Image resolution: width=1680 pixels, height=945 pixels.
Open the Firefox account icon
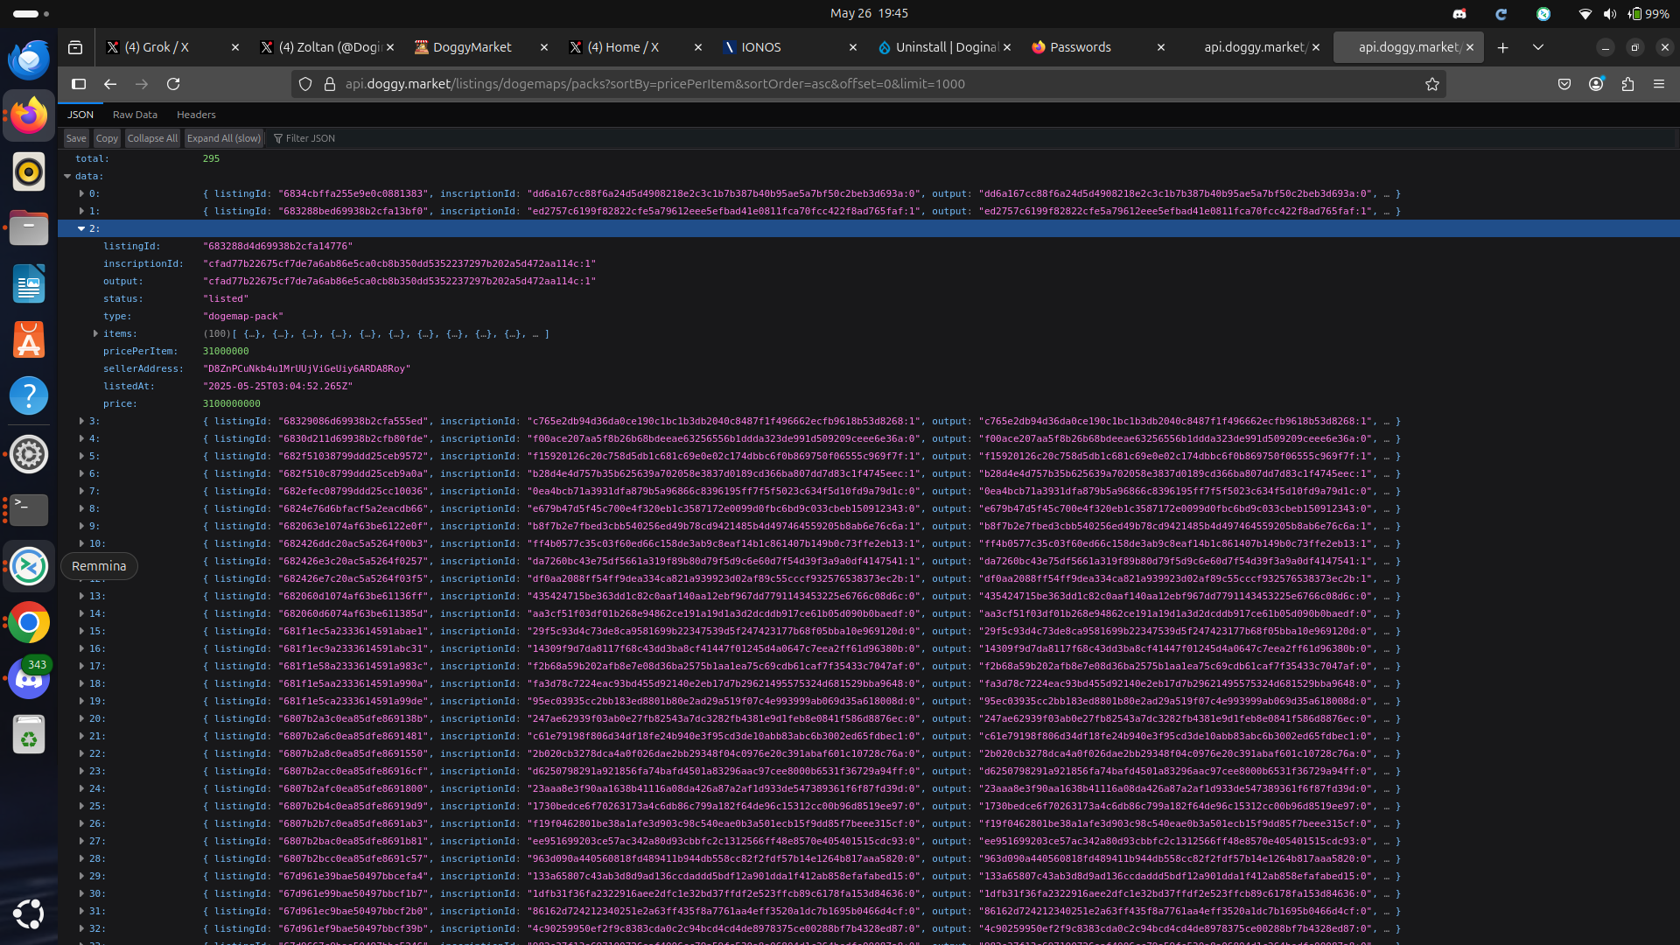tap(1596, 84)
